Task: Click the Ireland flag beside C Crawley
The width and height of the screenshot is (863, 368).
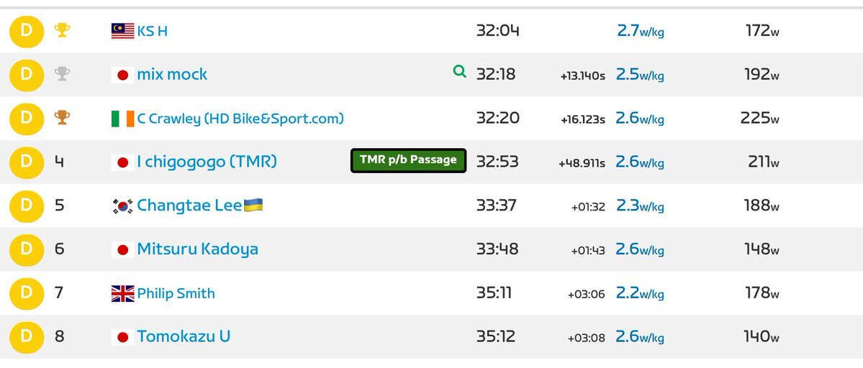Action: 123,119
